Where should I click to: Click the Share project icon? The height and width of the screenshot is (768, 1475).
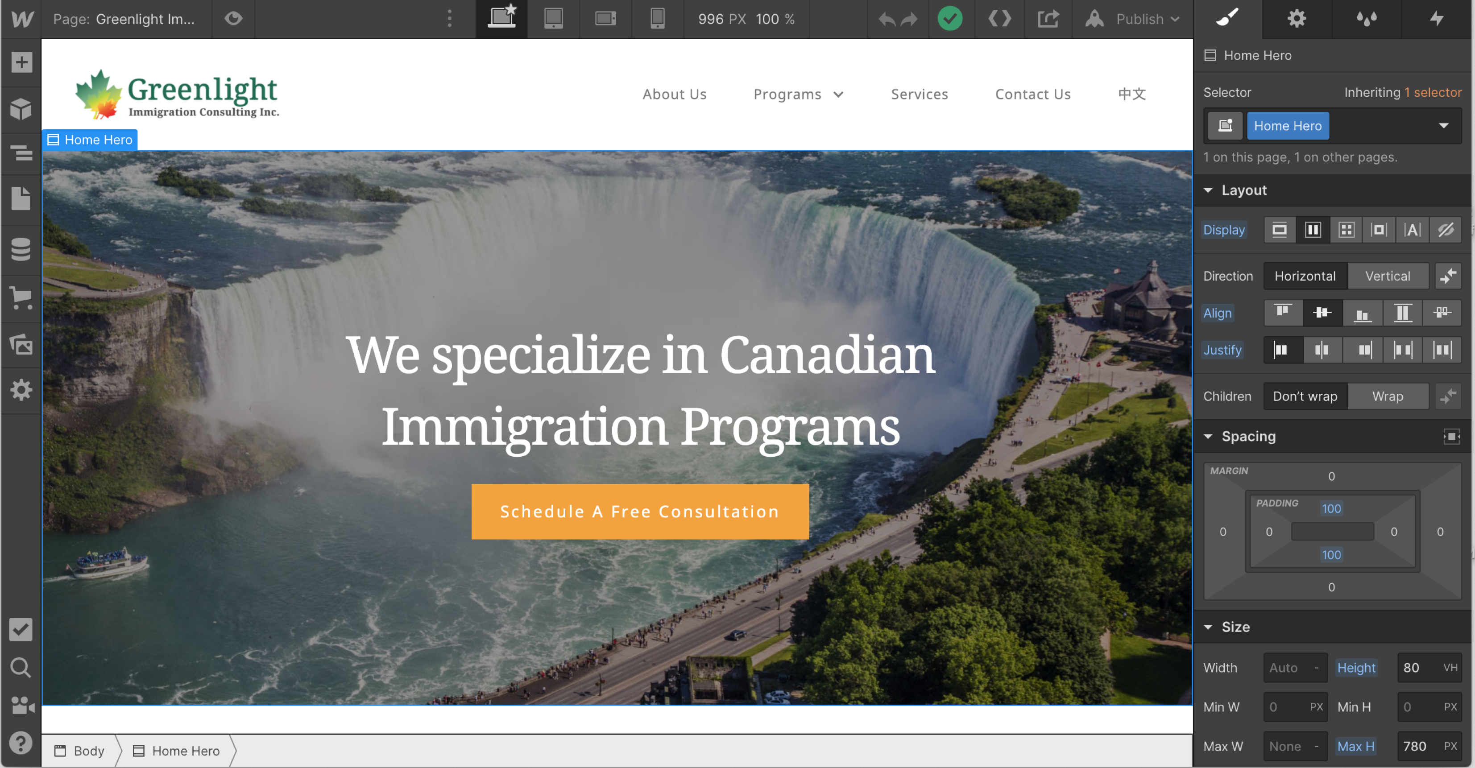1048,19
